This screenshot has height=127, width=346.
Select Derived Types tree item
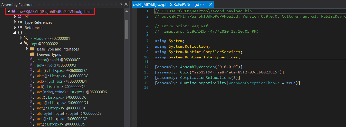[x=49, y=54]
